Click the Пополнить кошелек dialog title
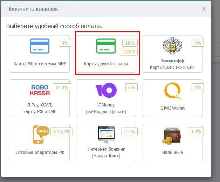 coord(32,9)
